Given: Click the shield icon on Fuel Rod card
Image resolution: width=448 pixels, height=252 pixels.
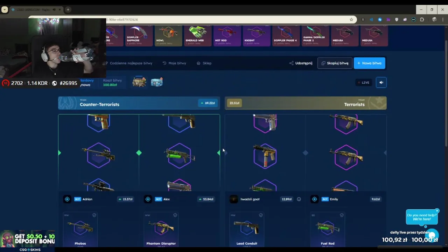Looking at the screenshot, I should pyautogui.click(x=342, y=215).
